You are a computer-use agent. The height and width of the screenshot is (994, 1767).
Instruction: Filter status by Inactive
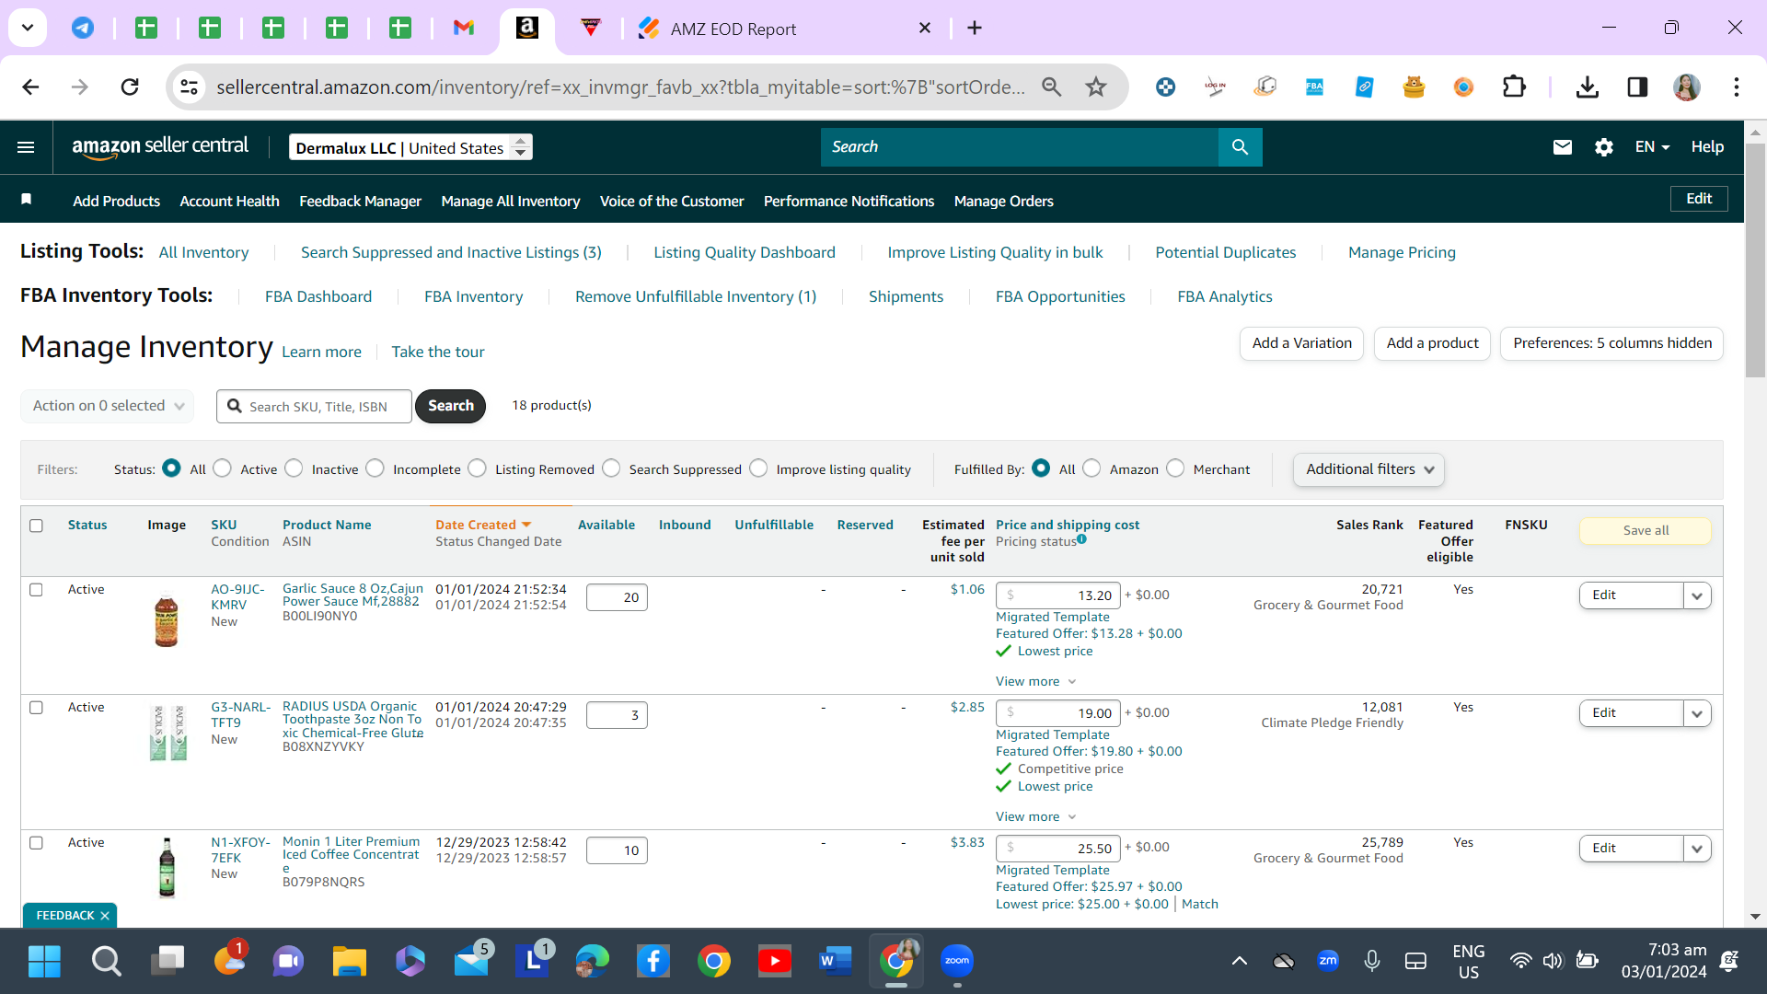294,468
